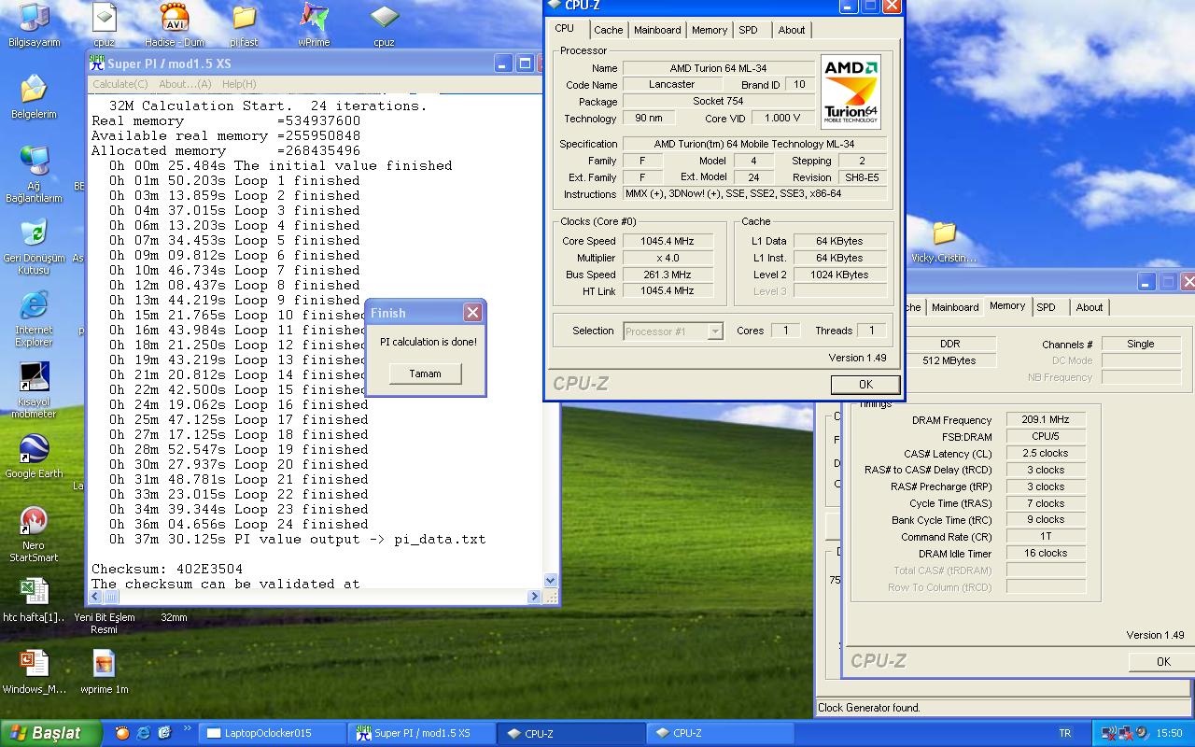
Task: Launch Internet Explorer desktop icon
Action: click(34, 305)
